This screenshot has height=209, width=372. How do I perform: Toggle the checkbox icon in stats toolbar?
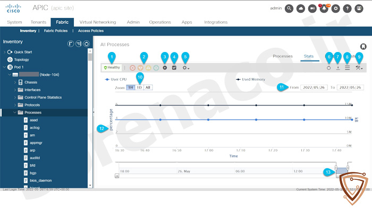pyautogui.click(x=174, y=68)
